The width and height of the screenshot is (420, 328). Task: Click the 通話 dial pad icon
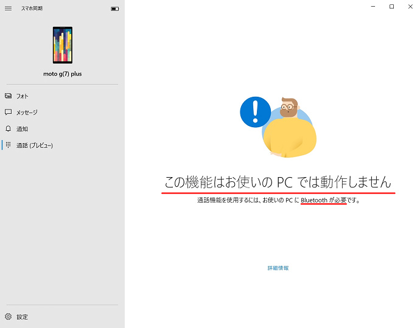click(9, 145)
